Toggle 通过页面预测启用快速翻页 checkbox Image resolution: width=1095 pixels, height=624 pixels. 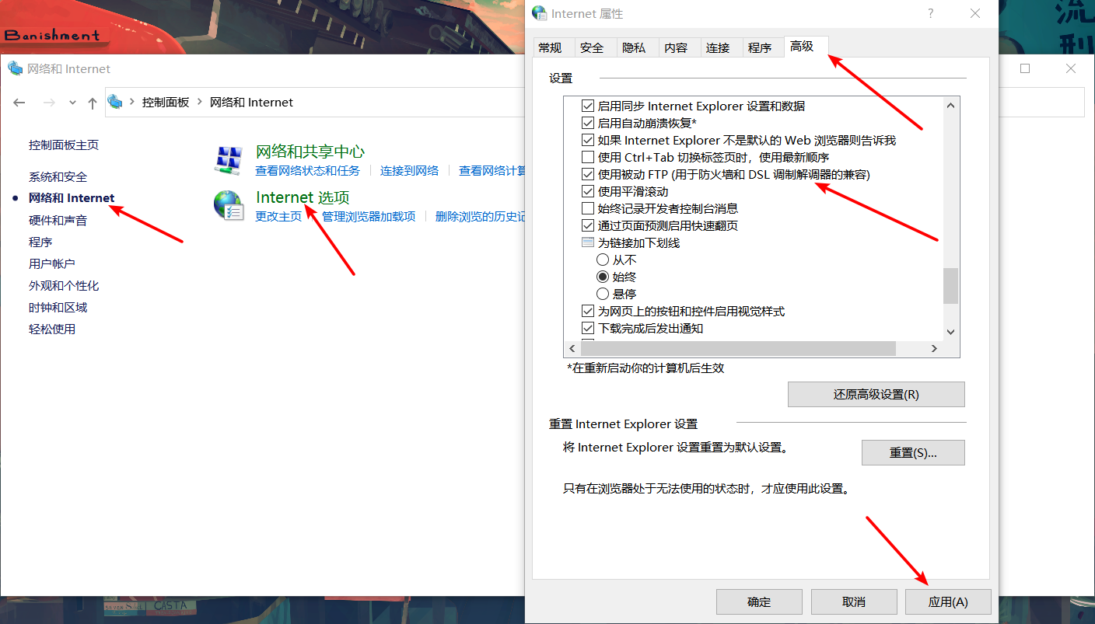pyautogui.click(x=588, y=225)
